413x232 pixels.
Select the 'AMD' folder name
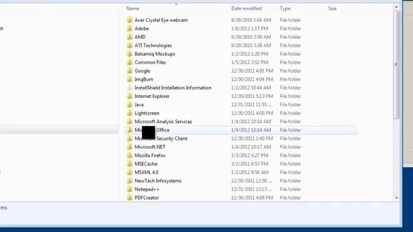tap(140, 37)
